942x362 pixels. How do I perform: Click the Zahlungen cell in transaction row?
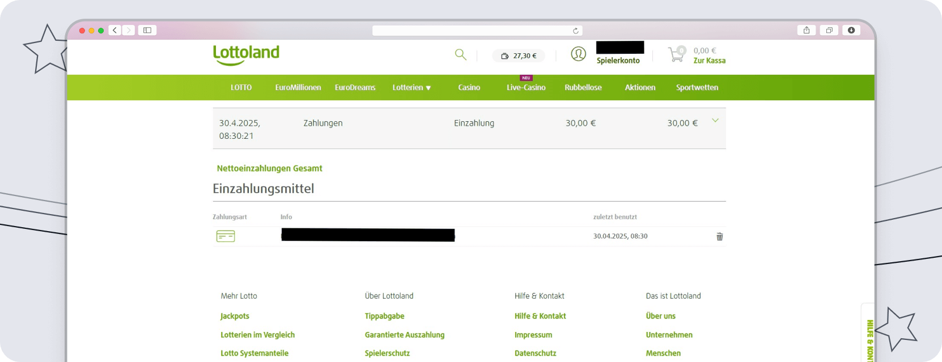point(323,123)
